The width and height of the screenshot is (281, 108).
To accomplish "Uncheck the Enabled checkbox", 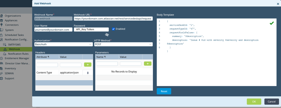I will point(113,29).
